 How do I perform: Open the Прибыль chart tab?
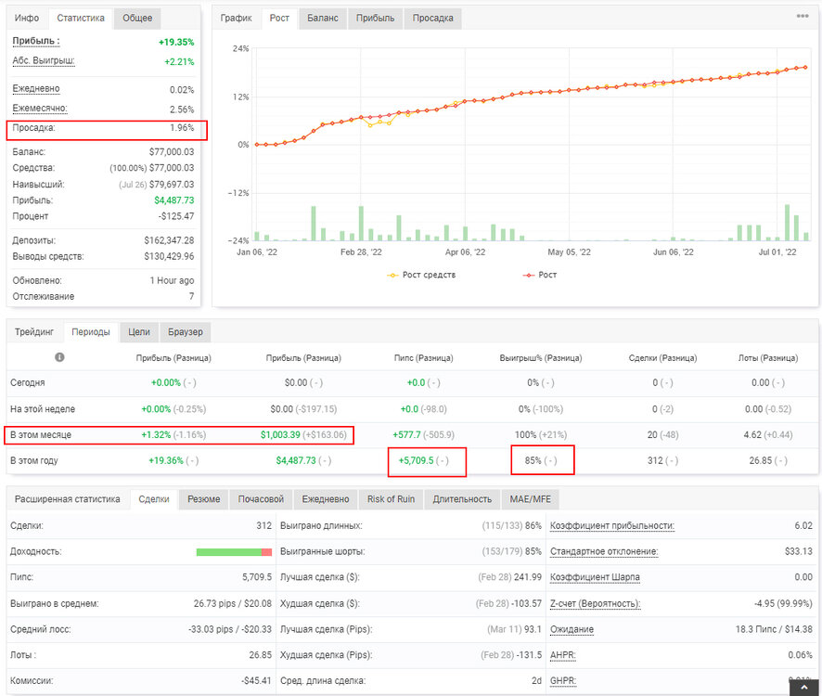pyautogui.click(x=375, y=18)
